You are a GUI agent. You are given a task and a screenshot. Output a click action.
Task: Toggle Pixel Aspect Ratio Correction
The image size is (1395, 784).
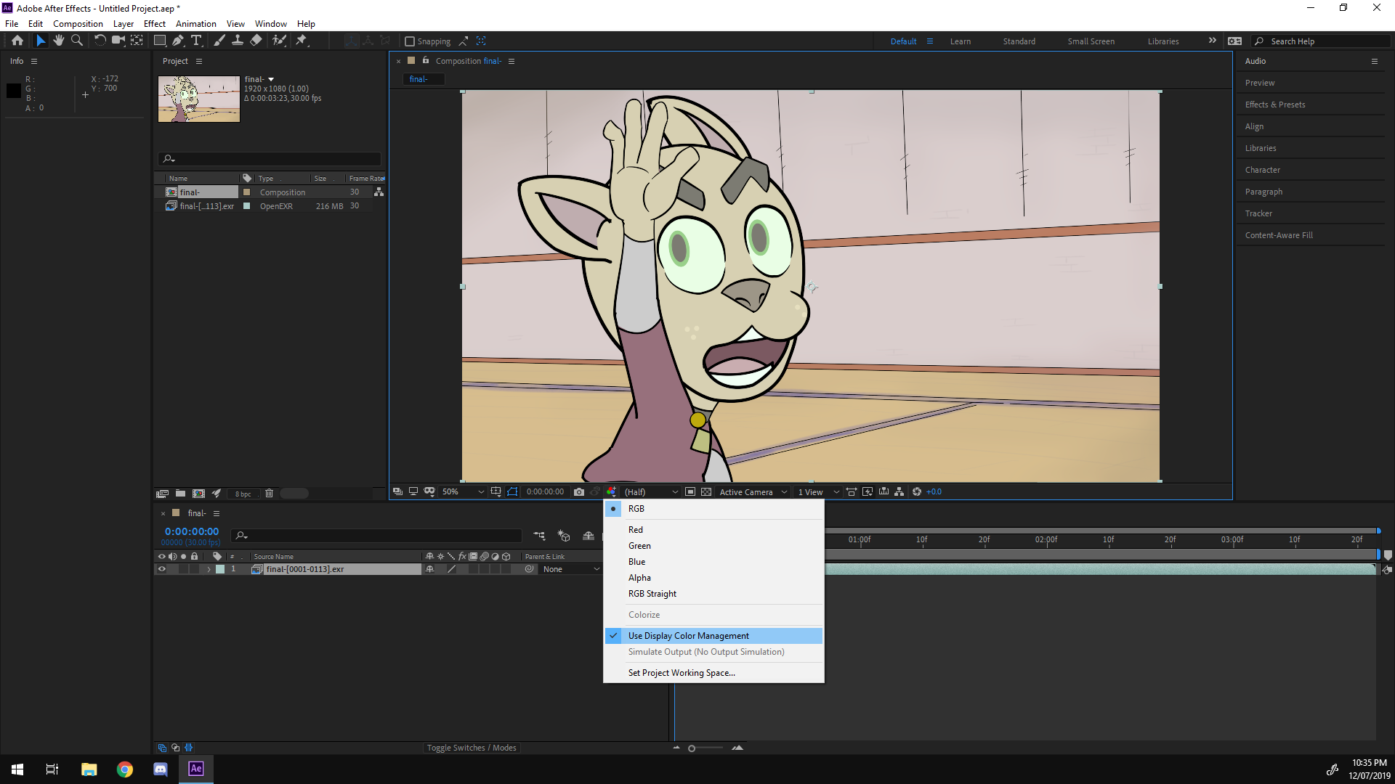click(x=852, y=491)
